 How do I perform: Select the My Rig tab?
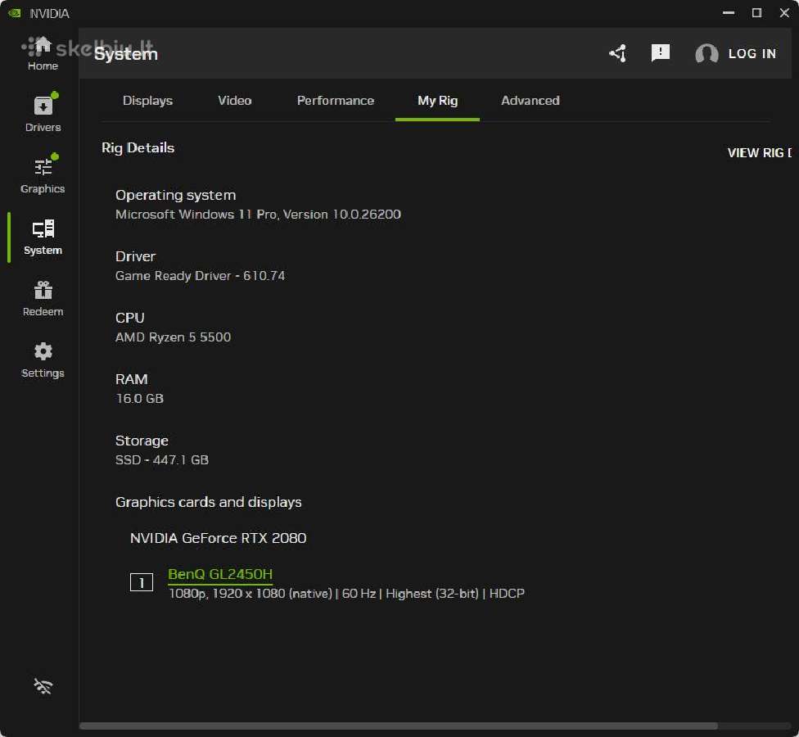[438, 101]
